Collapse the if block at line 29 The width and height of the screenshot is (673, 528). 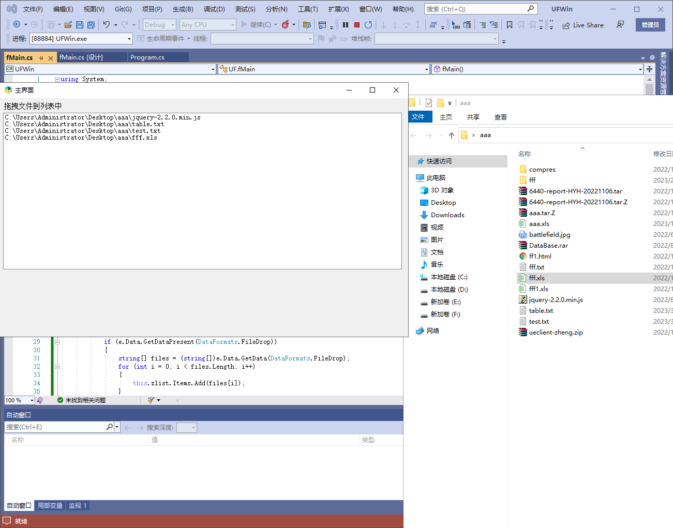[57, 342]
